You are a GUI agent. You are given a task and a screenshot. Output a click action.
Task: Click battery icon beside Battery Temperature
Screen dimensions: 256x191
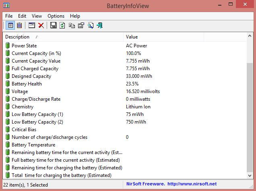pyautogui.click(x=8, y=144)
